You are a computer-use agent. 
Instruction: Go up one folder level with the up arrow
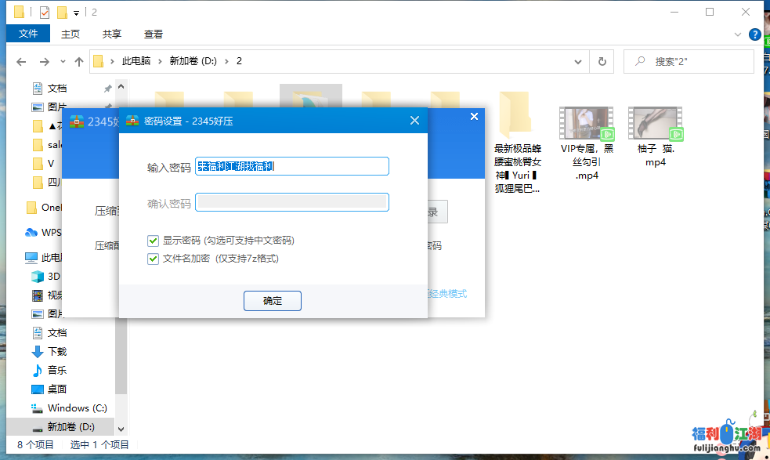79,60
